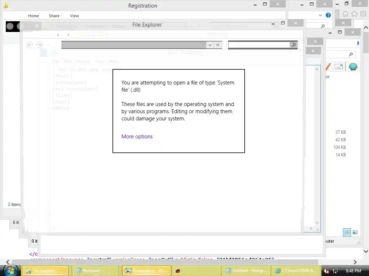Minimize the Registration window
369x276 pixels.
pyautogui.click(x=255, y=4)
